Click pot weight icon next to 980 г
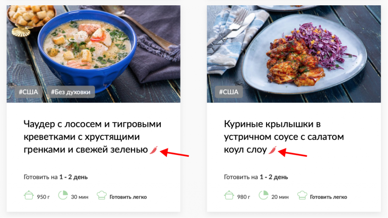The width and height of the screenshot is (388, 218). pyautogui.click(x=229, y=195)
